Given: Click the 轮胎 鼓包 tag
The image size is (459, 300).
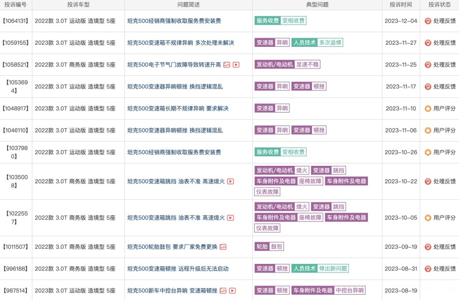Looking at the screenshot, I should (269, 247).
